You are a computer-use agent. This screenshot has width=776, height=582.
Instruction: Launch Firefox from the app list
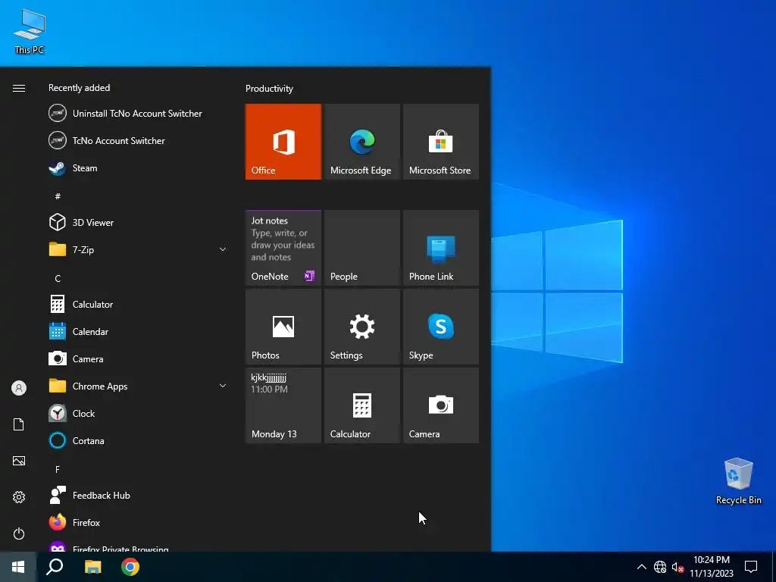click(138, 523)
